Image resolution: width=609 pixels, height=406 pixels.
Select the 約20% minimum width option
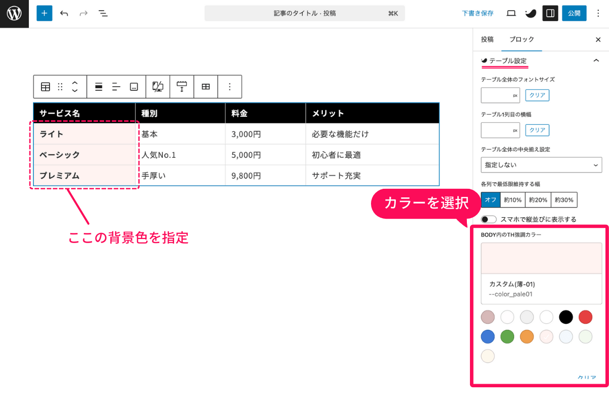tap(537, 199)
